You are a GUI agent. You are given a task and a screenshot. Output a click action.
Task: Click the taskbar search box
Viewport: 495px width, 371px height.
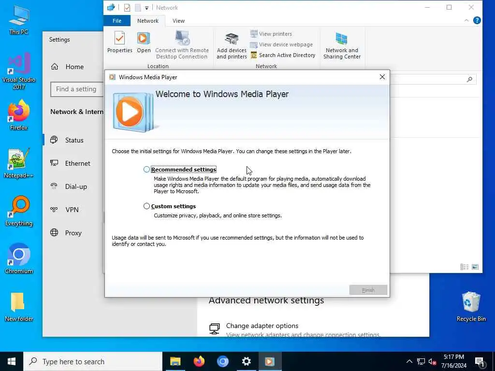pos(93,361)
